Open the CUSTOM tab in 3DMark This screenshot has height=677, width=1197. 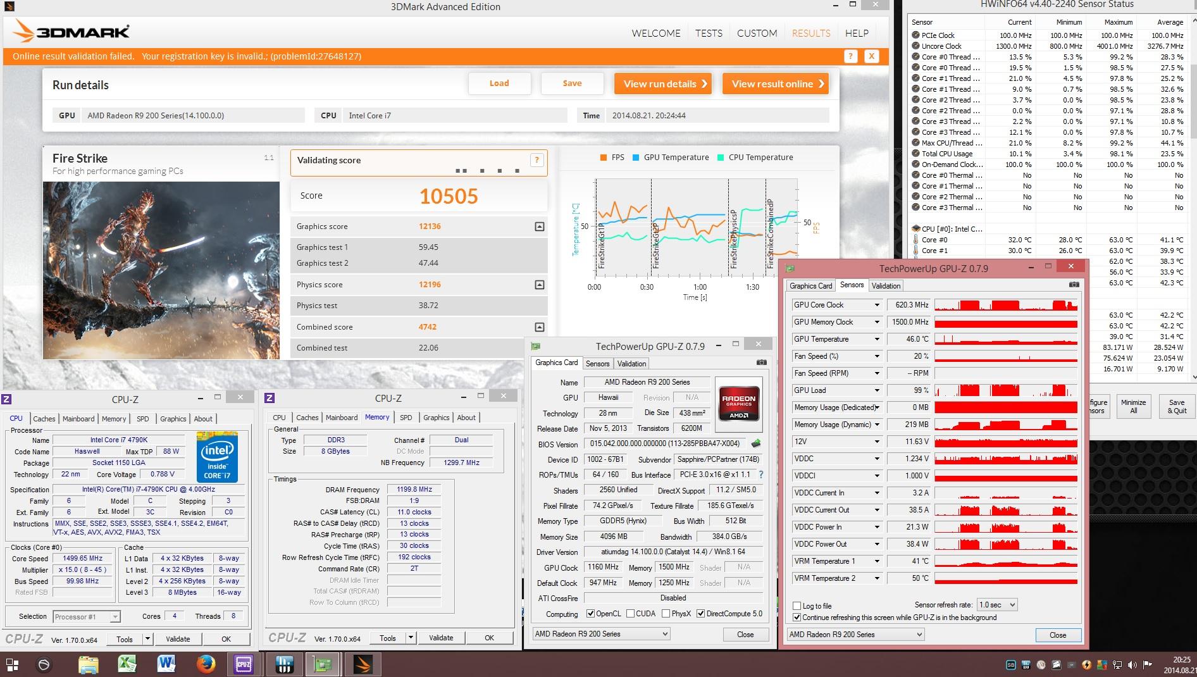point(757,33)
